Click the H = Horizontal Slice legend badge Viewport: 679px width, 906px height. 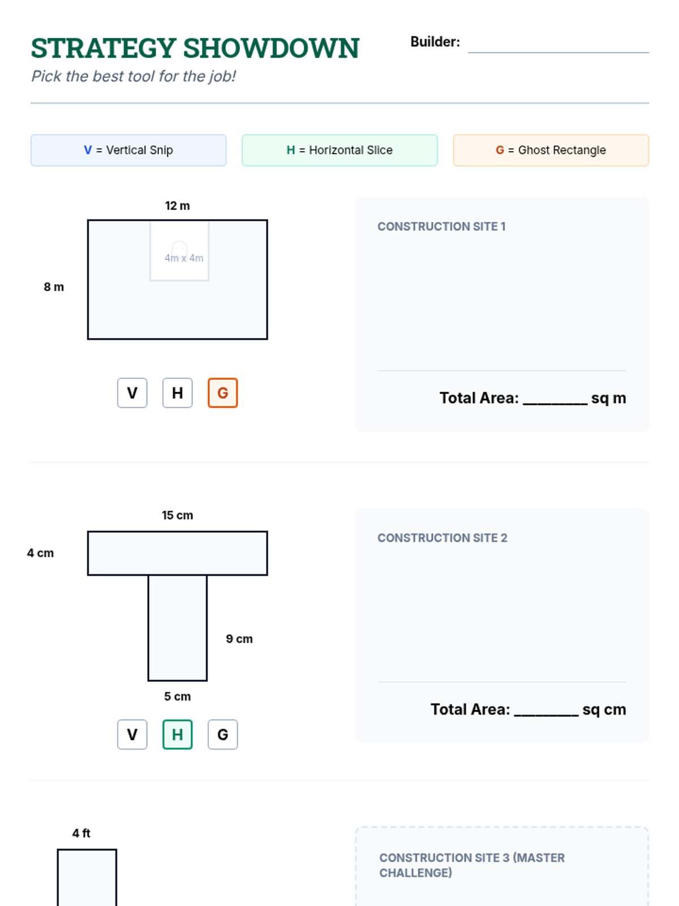coord(339,150)
